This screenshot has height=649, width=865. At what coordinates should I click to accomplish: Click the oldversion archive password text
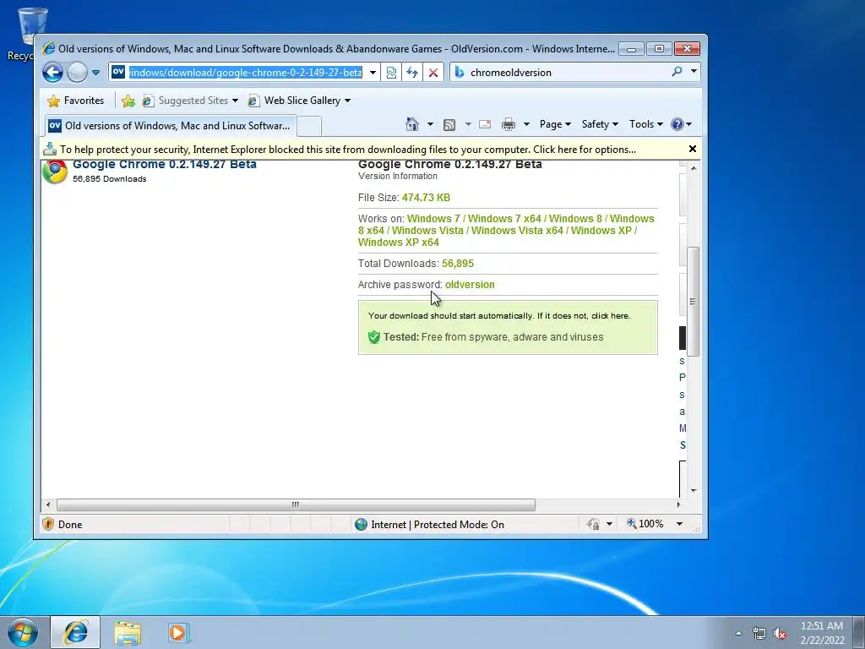coord(470,285)
